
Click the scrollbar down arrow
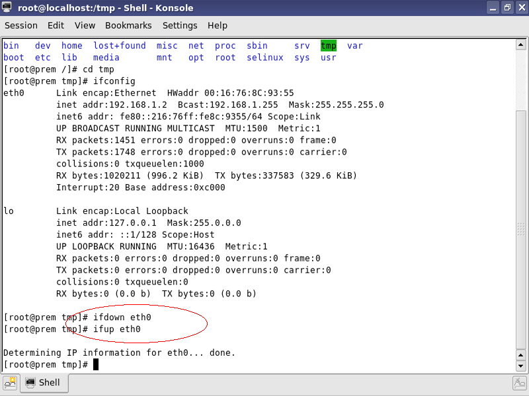pyautogui.click(x=521, y=366)
